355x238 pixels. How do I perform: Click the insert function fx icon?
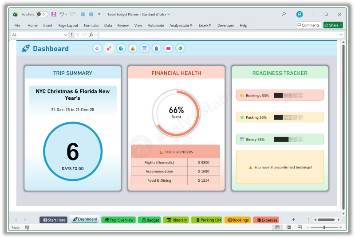(91, 35)
